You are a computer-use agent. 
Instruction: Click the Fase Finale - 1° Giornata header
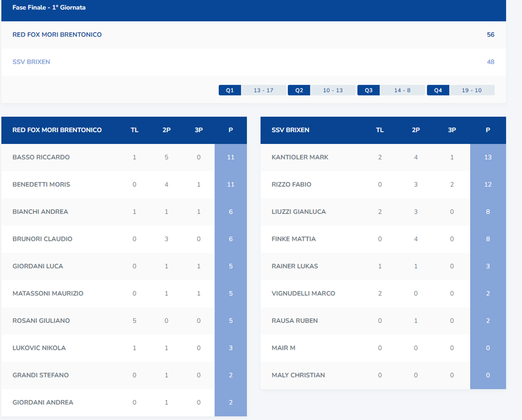49,8
